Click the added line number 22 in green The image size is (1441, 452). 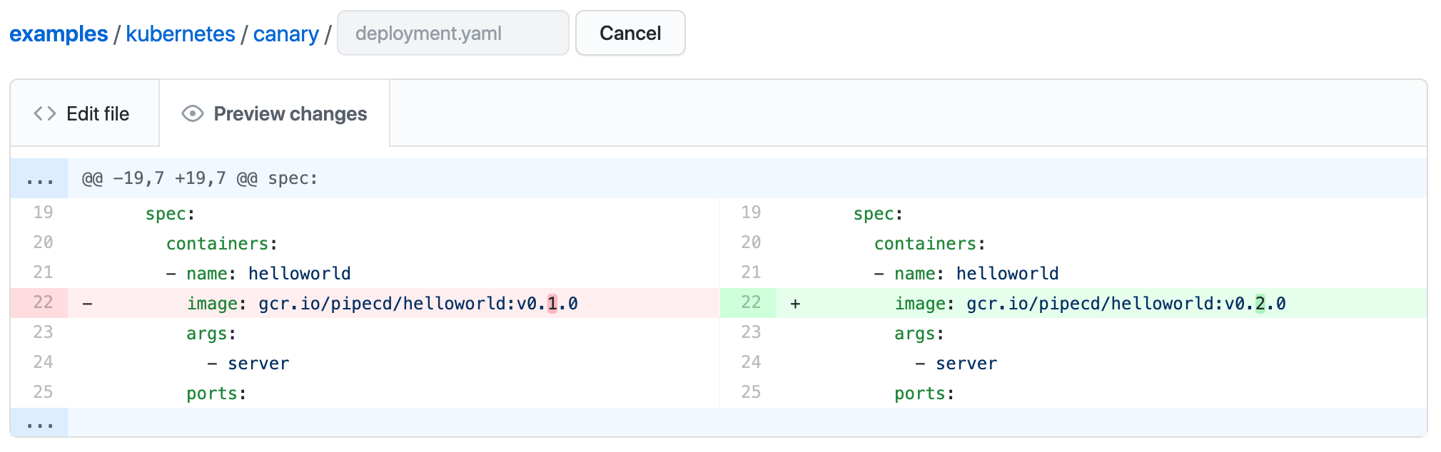(x=750, y=303)
